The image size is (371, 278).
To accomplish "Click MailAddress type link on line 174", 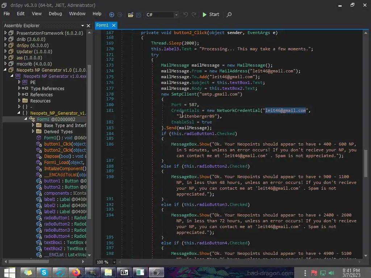I will click(x=233, y=71).
